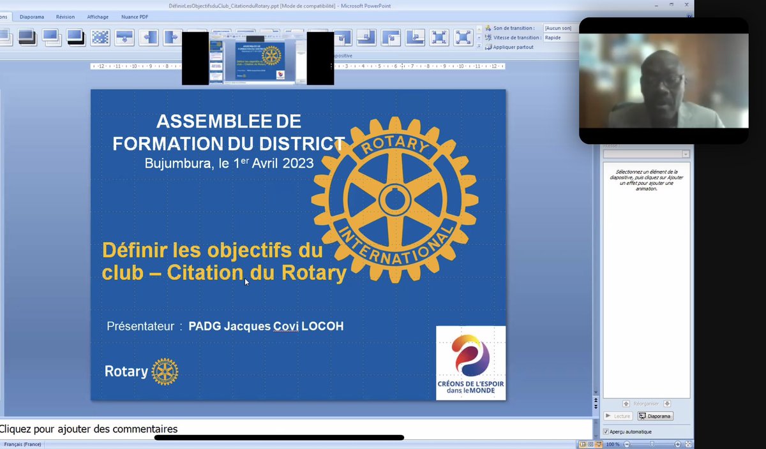Click the Diaporama button in animation pane
Viewport: 766px width, 449px height.
pos(655,416)
